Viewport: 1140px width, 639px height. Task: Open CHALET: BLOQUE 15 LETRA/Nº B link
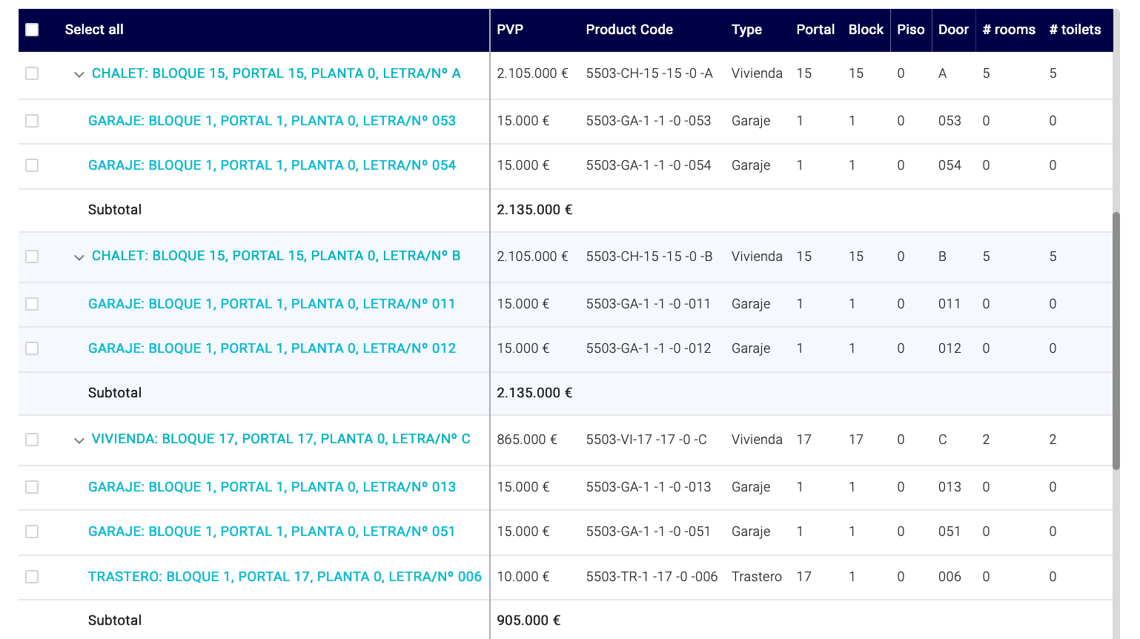(x=276, y=256)
